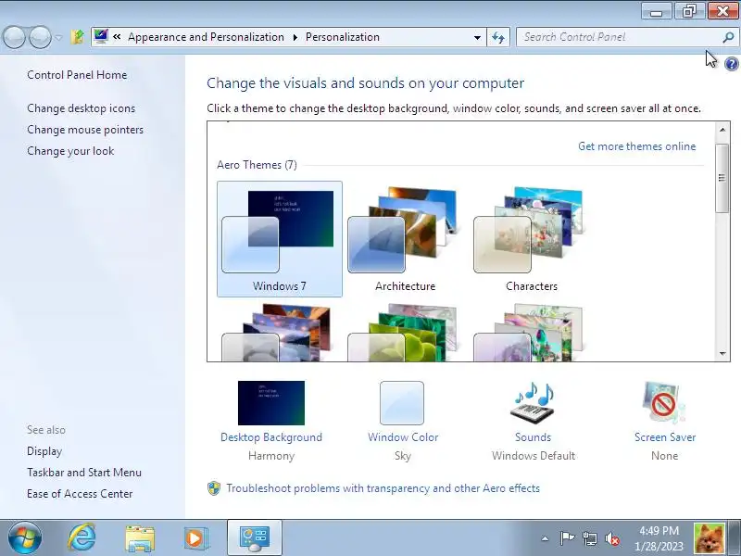Open Display under See also
This screenshot has height=556, width=741.
[x=44, y=451]
